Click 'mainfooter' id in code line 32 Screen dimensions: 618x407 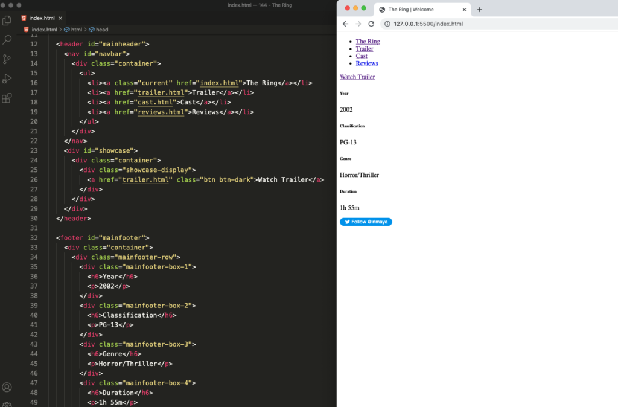point(122,238)
